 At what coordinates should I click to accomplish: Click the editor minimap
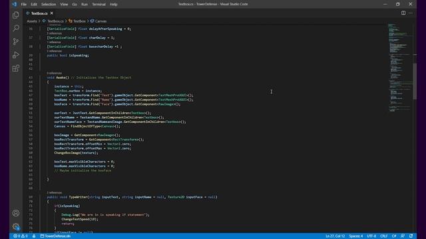(x=399, y=68)
